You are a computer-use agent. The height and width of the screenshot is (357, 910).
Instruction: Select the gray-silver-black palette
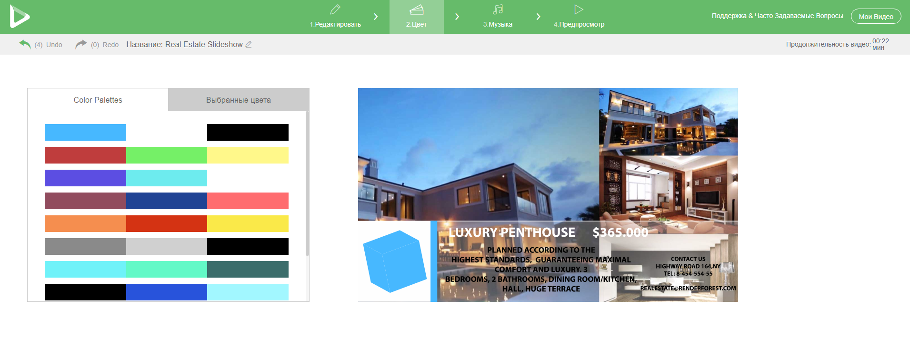click(x=166, y=246)
